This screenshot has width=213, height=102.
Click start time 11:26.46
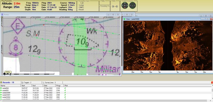point(24,95)
